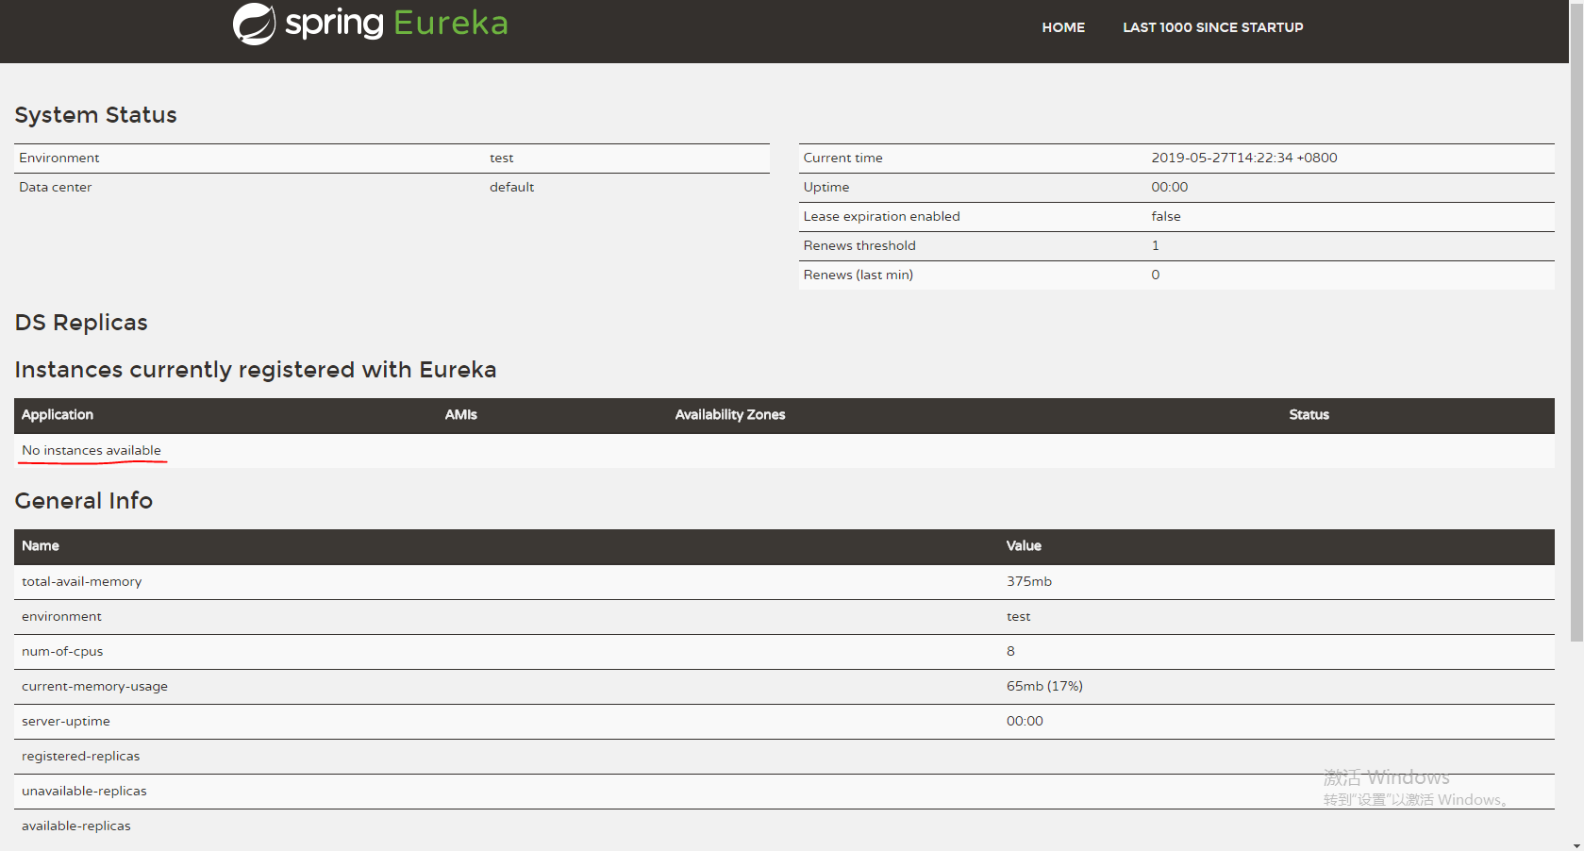The height and width of the screenshot is (851, 1584).
Task: Select the Lease expiration enabled label
Action: click(x=882, y=216)
